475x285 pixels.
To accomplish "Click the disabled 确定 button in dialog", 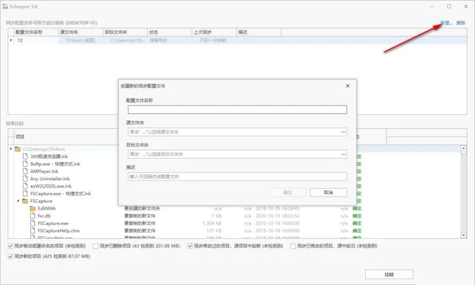I will click(287, 192).
